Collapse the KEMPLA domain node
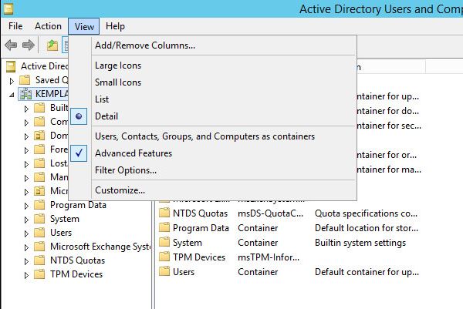The image size is (463, 309). click(x=12, y=95)
